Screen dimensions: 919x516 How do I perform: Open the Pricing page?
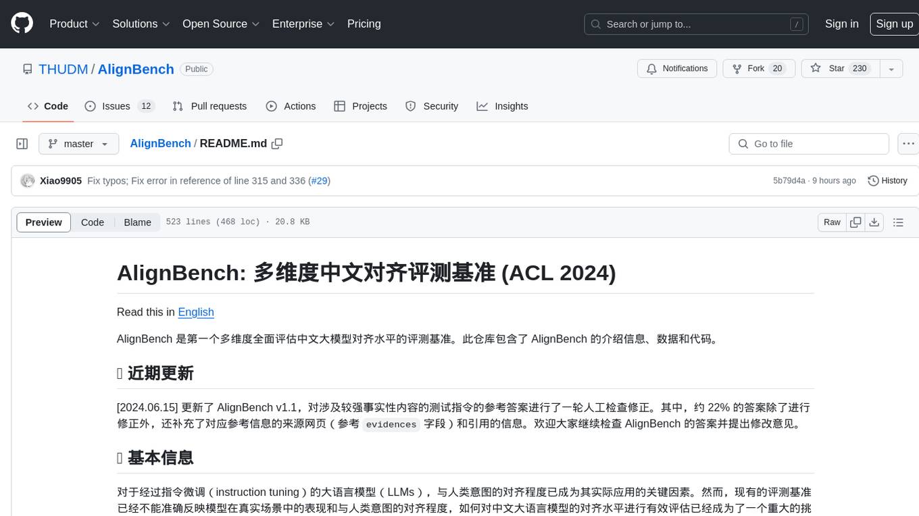[364, 24]
